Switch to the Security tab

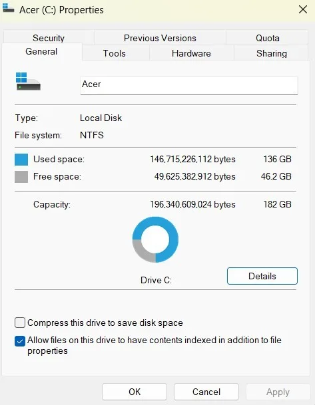[x=49, y=38]
